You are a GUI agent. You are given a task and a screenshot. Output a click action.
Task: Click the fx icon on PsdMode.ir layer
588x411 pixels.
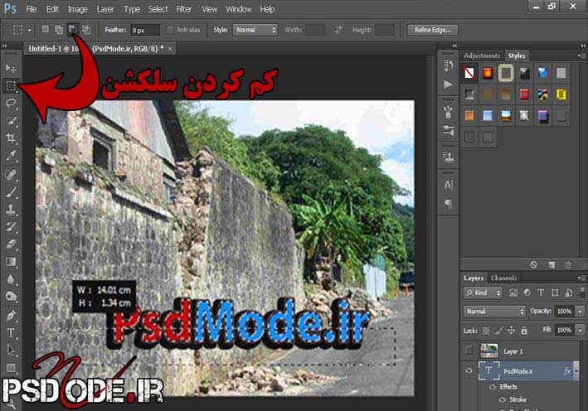567,371
